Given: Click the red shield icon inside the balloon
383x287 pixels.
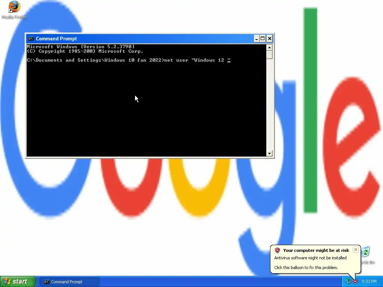Looking at the screenshot, I should (277, 250).
